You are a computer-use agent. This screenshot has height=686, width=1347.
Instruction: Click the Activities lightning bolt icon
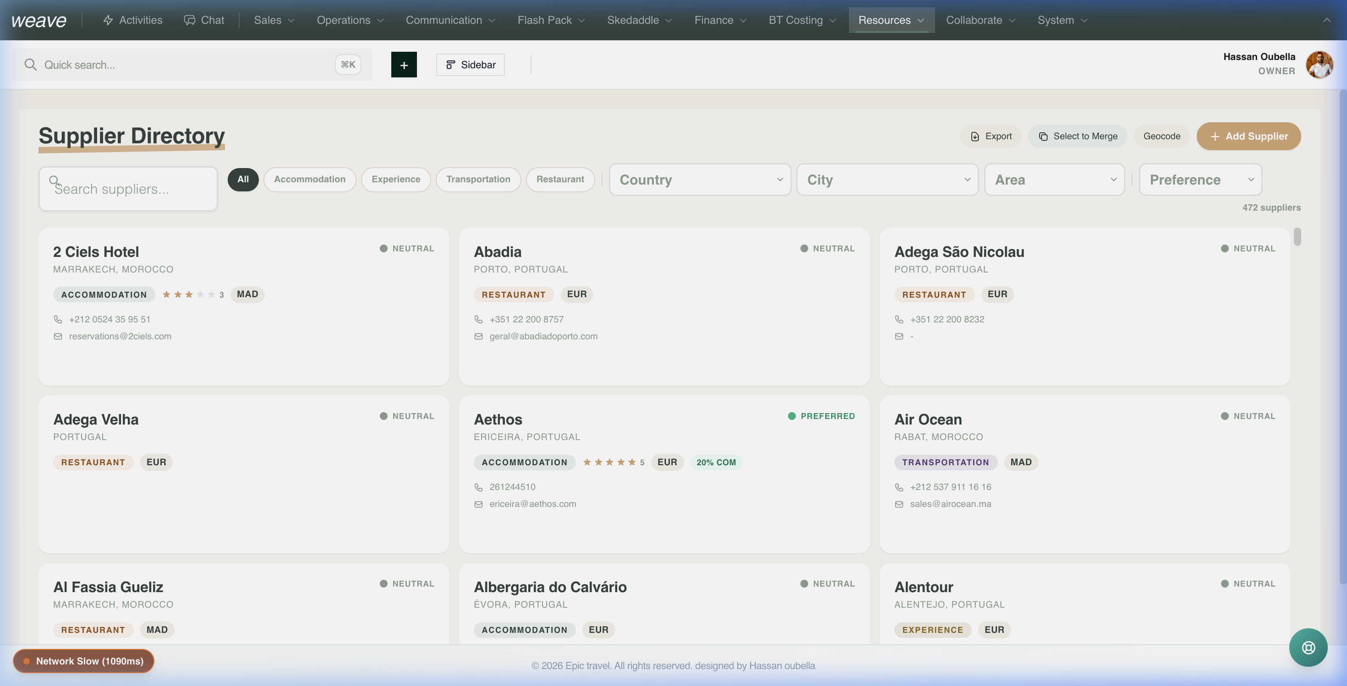coord(108,20)
